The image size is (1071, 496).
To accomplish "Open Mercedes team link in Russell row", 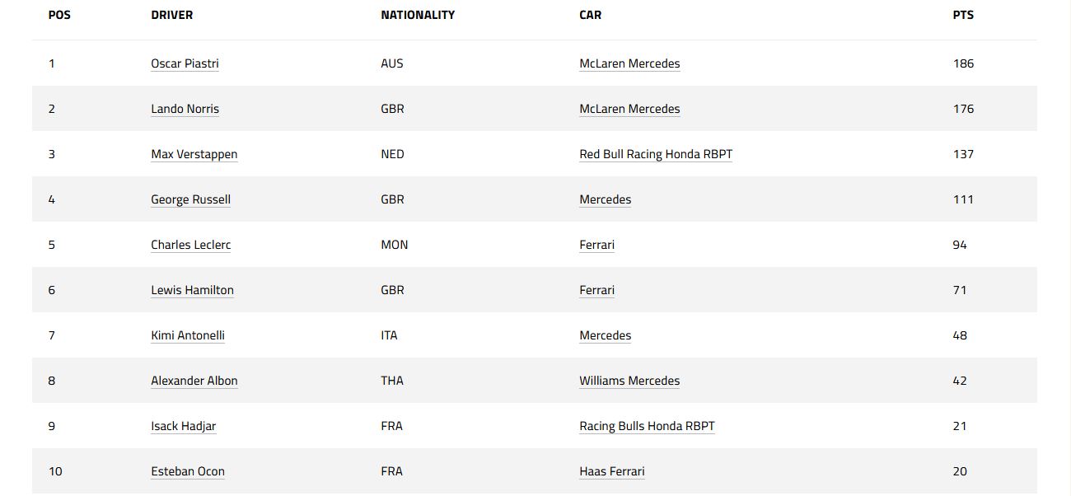I will click(x=605, y=199).
